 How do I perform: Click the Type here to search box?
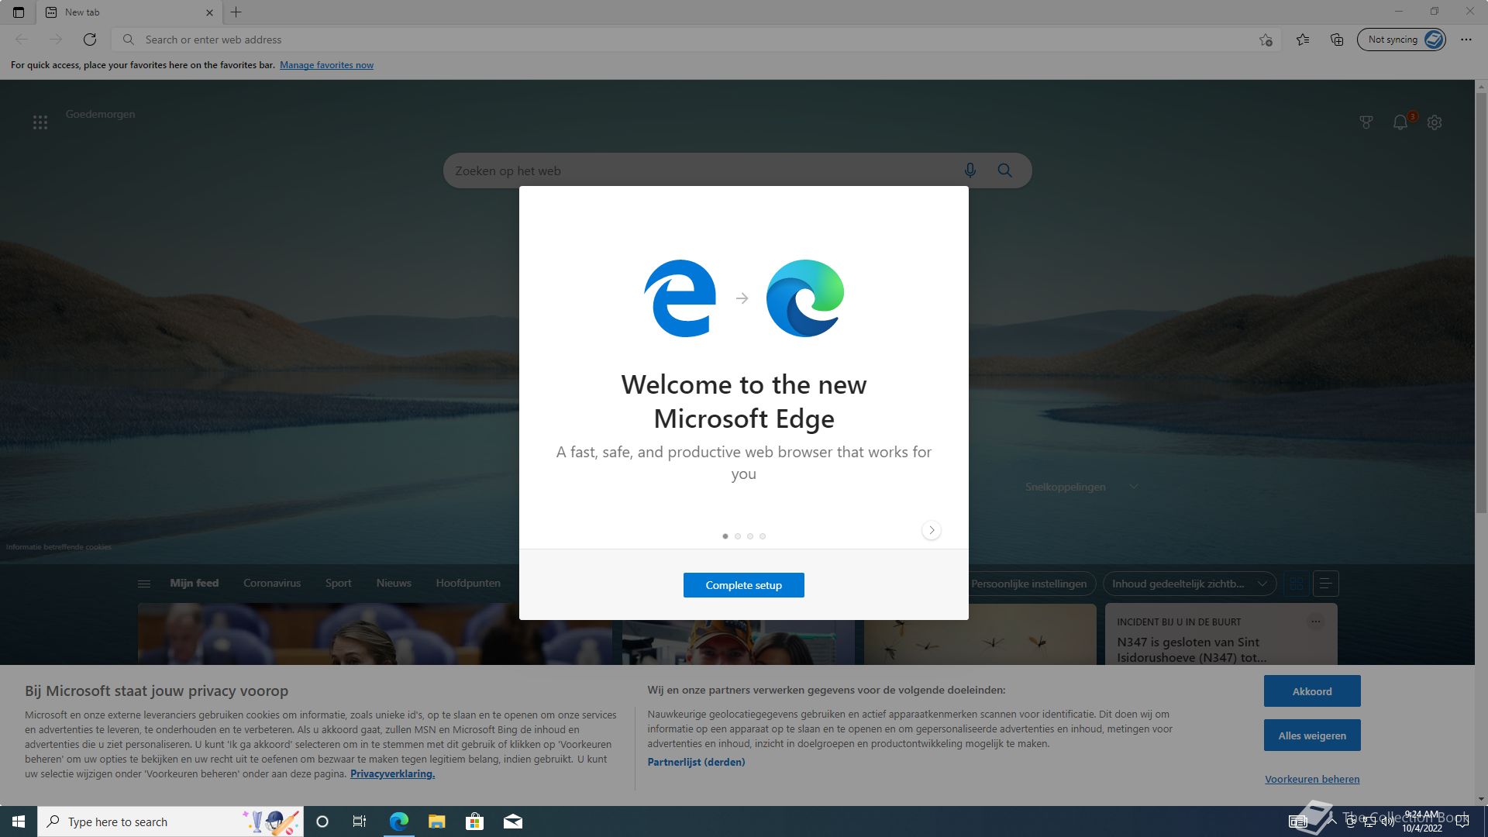click(x=170, y=821)
